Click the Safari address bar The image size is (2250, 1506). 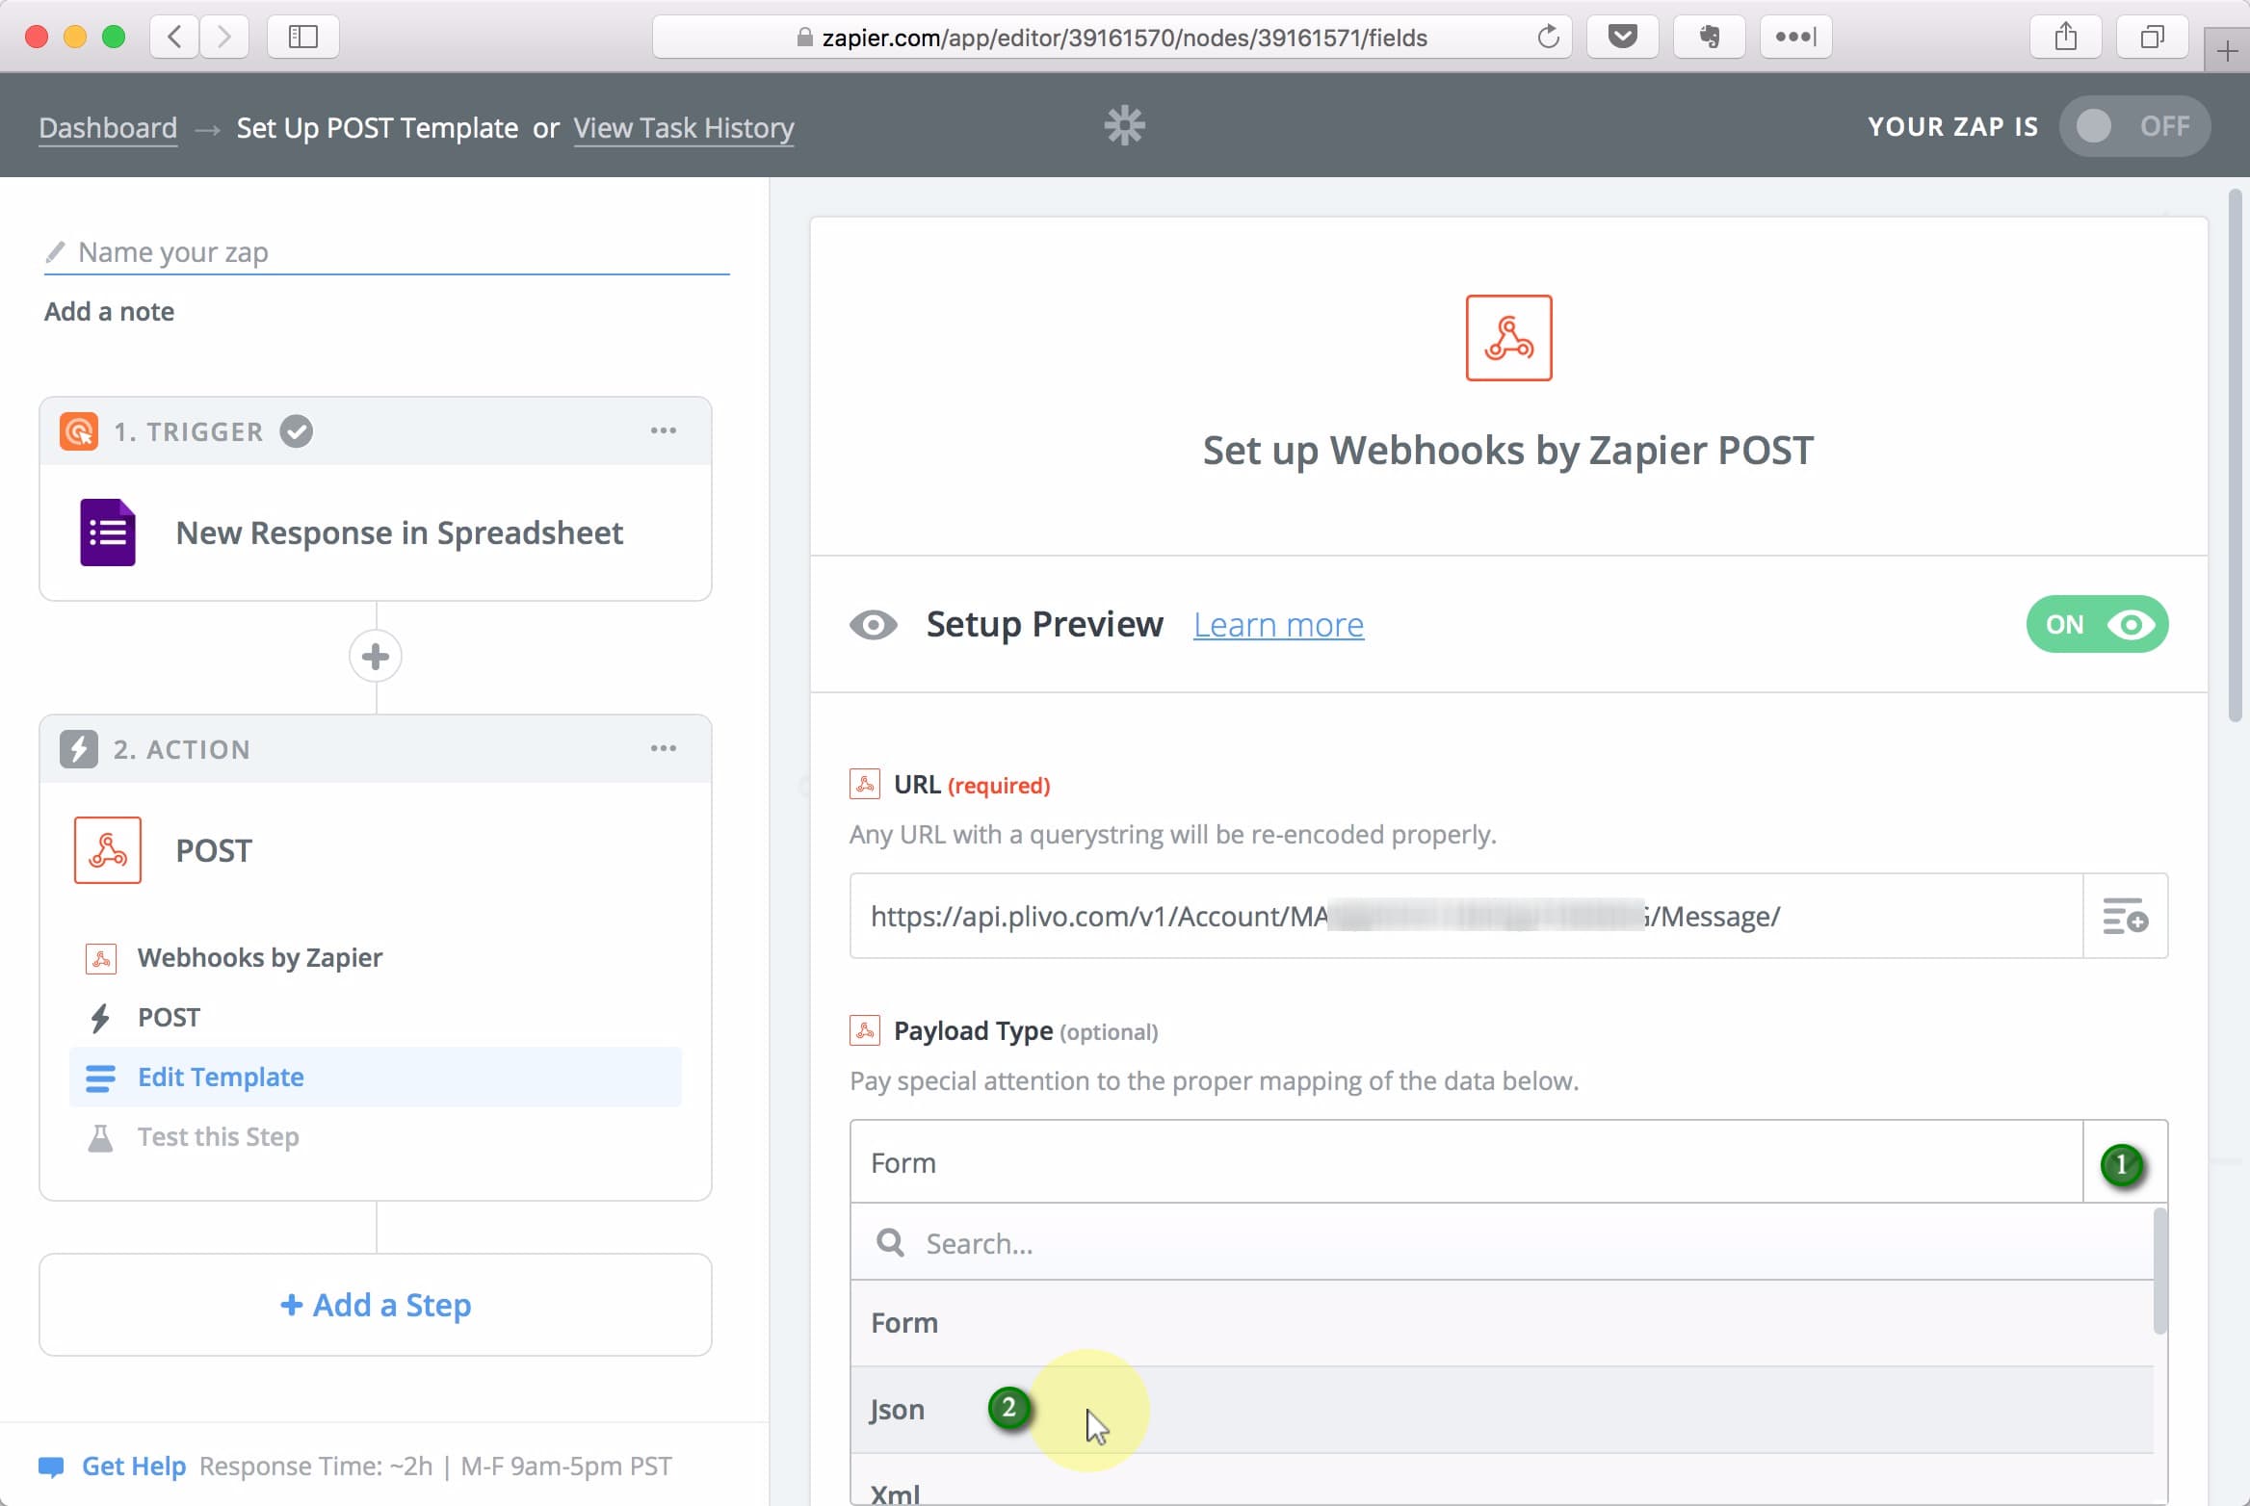[x=1112, y=37]
